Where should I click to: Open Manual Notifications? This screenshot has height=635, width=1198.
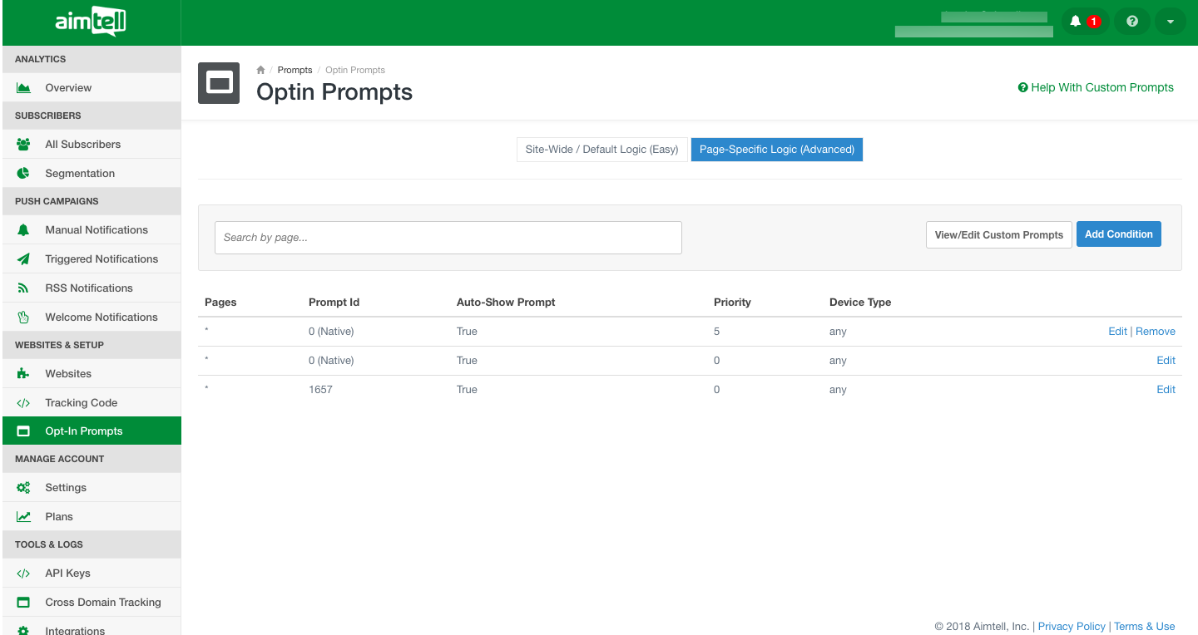[97, 230]
